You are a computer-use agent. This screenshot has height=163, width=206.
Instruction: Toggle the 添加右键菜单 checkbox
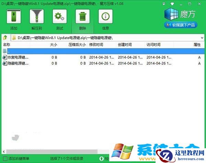click(5, 159)
